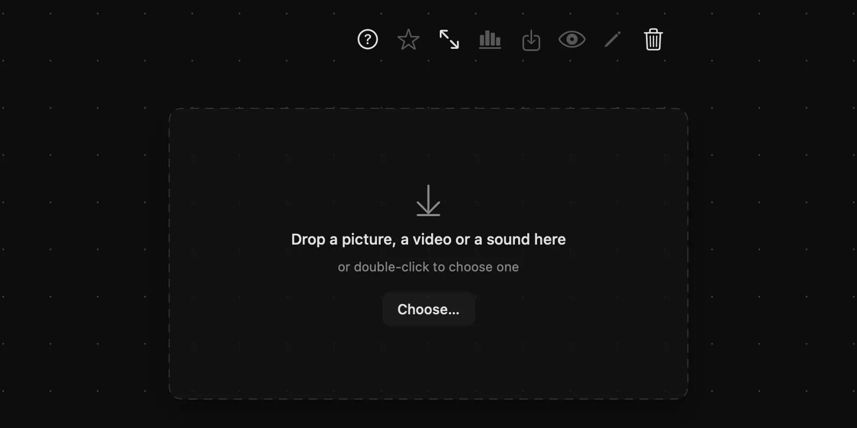This screenshot has height=428, width=857.
Task: Click 'Drop a picture, a video or a sound here'
Action: pyautogui.click(x=428, y=239)
